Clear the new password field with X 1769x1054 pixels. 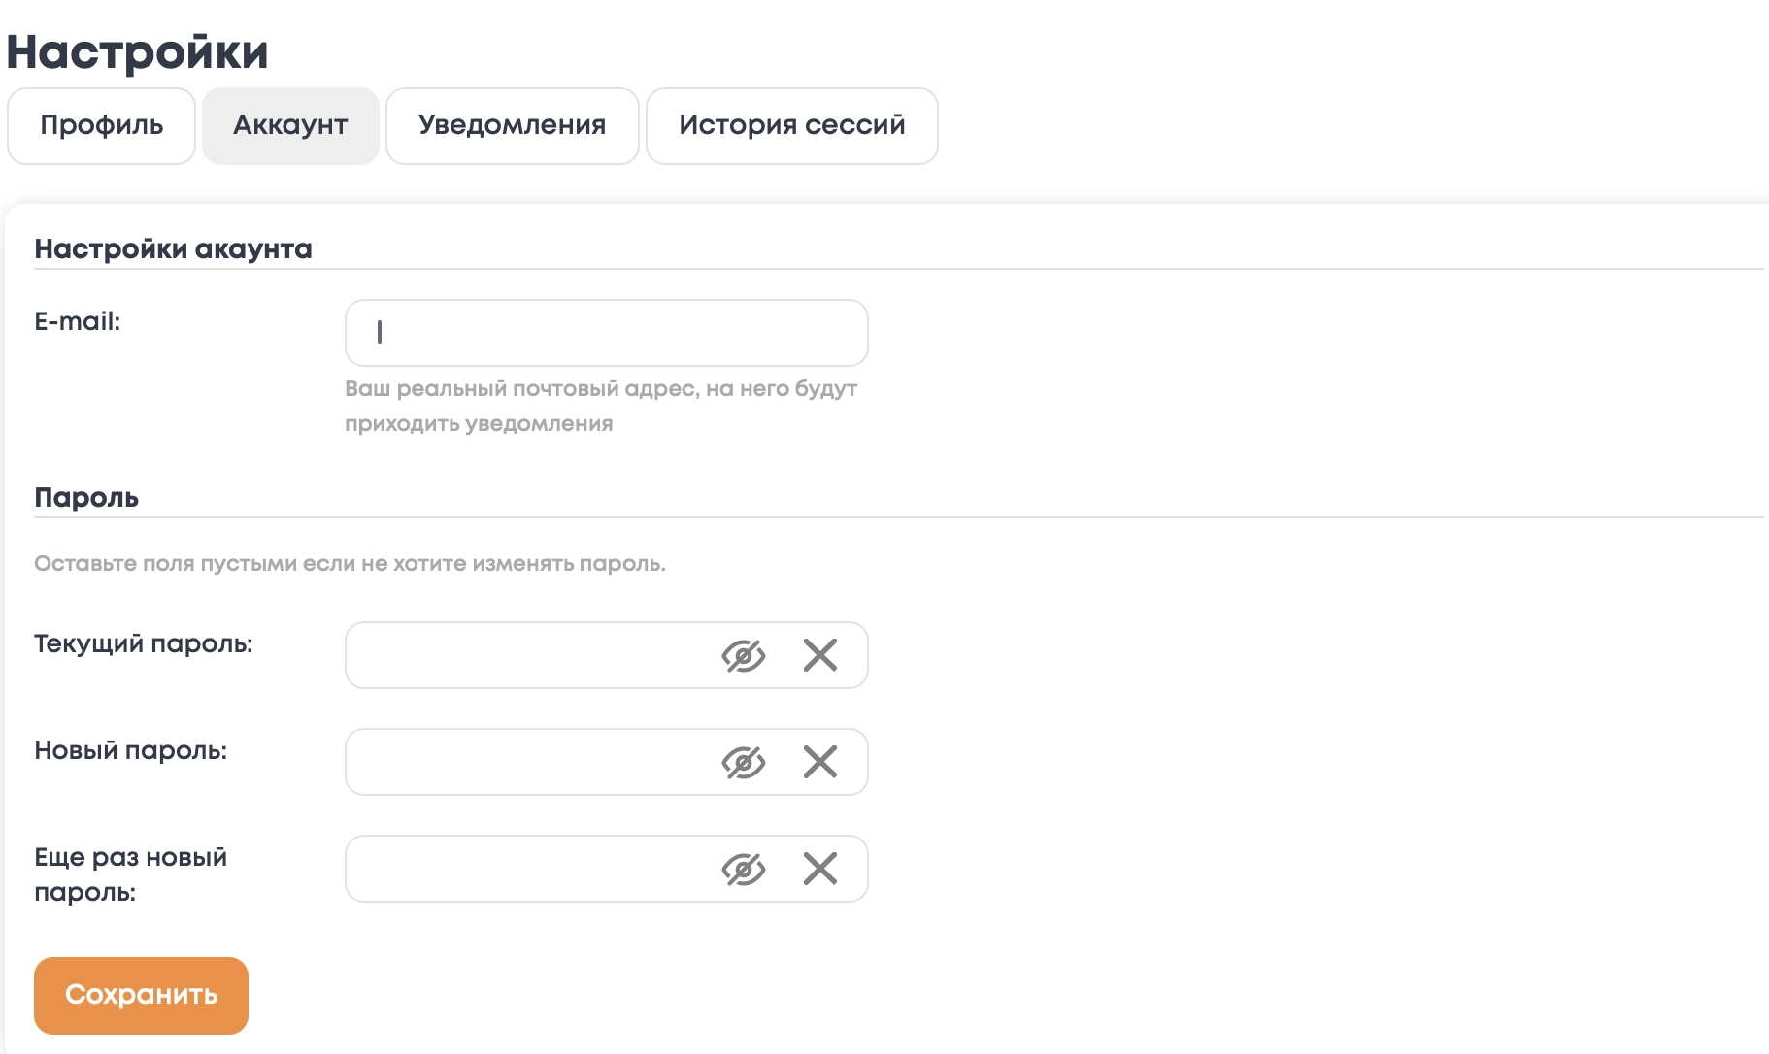pos(820,763)
